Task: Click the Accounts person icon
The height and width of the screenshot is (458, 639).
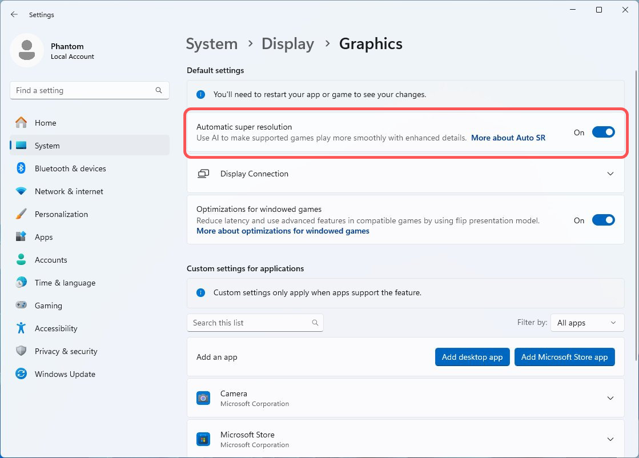Action: pyautogui.click(x=21, y=260)
